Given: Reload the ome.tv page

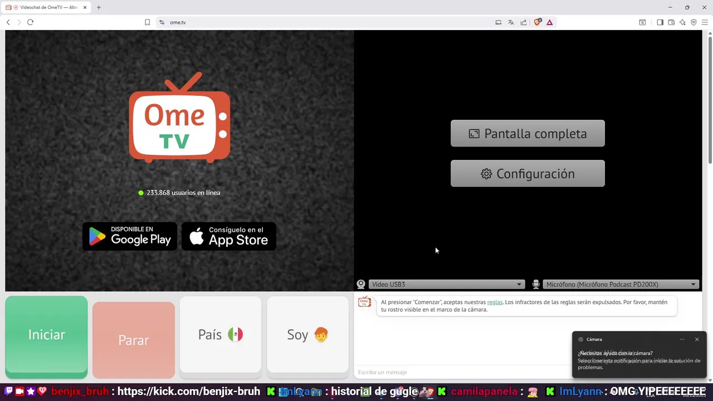Looking at the screenshot, I should (30, 22).
